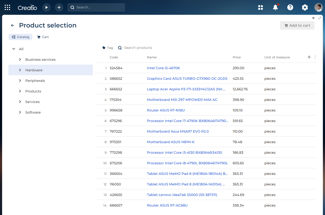Open the notifications bell
This screenshot has height=215, width=325.
coord(275,7)
